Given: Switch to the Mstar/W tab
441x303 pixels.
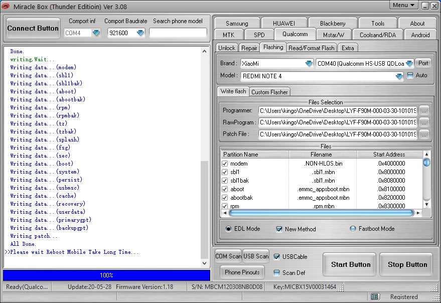Looking at the screenshot, I should [x=333, y=35].
